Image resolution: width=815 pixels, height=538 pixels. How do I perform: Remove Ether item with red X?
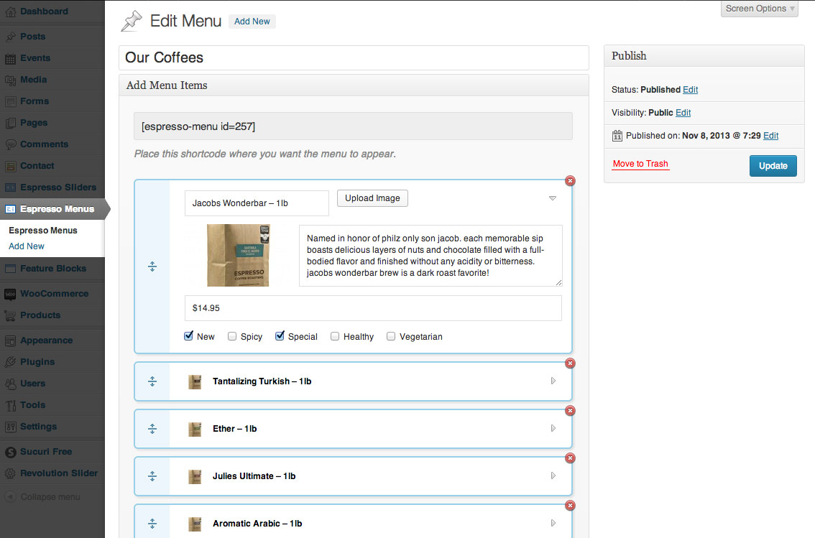(x=570, y=411)
